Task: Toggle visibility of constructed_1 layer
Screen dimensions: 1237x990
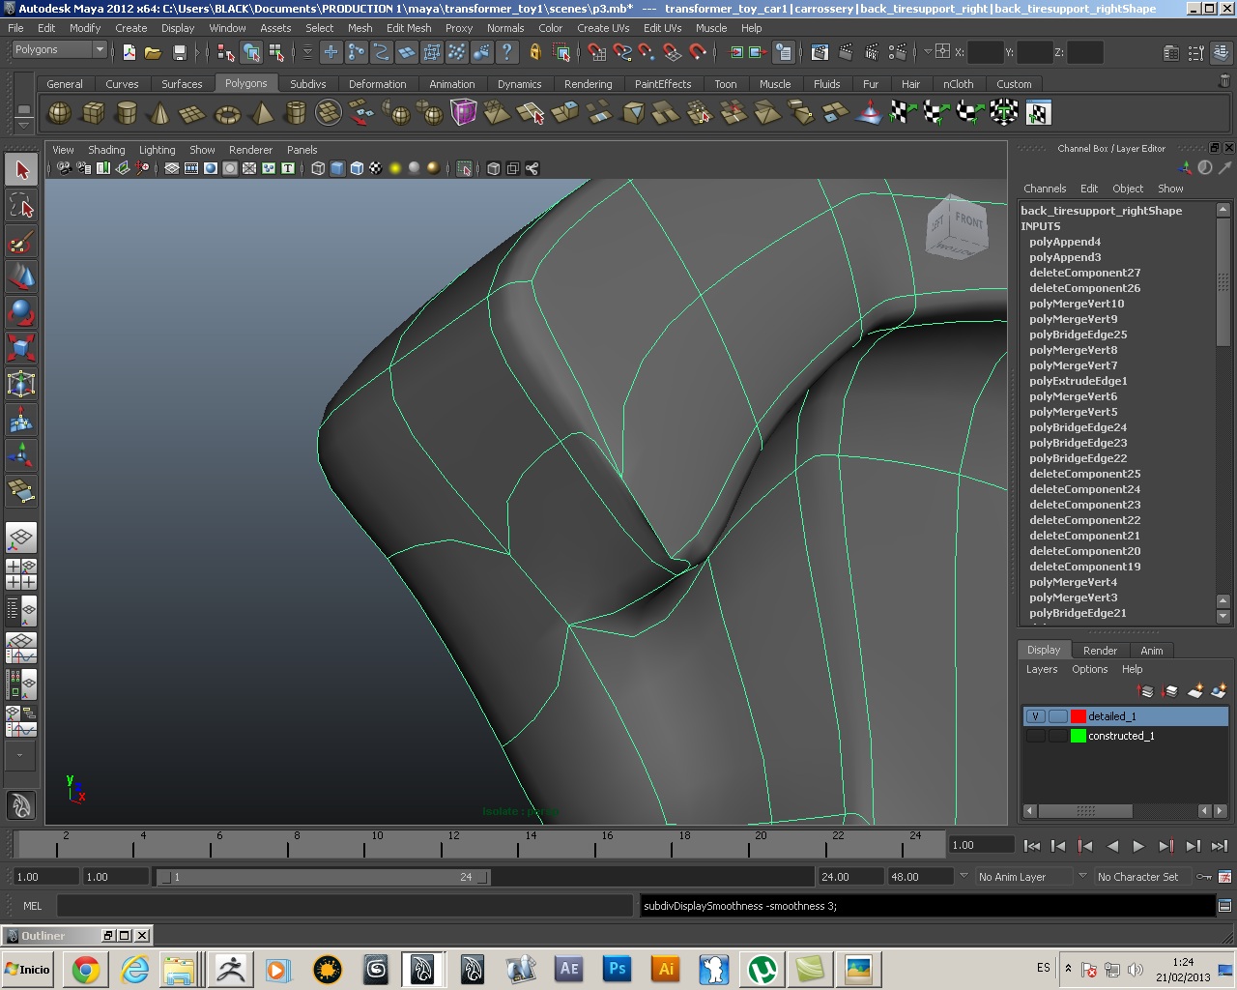Action: [1035, 736]
